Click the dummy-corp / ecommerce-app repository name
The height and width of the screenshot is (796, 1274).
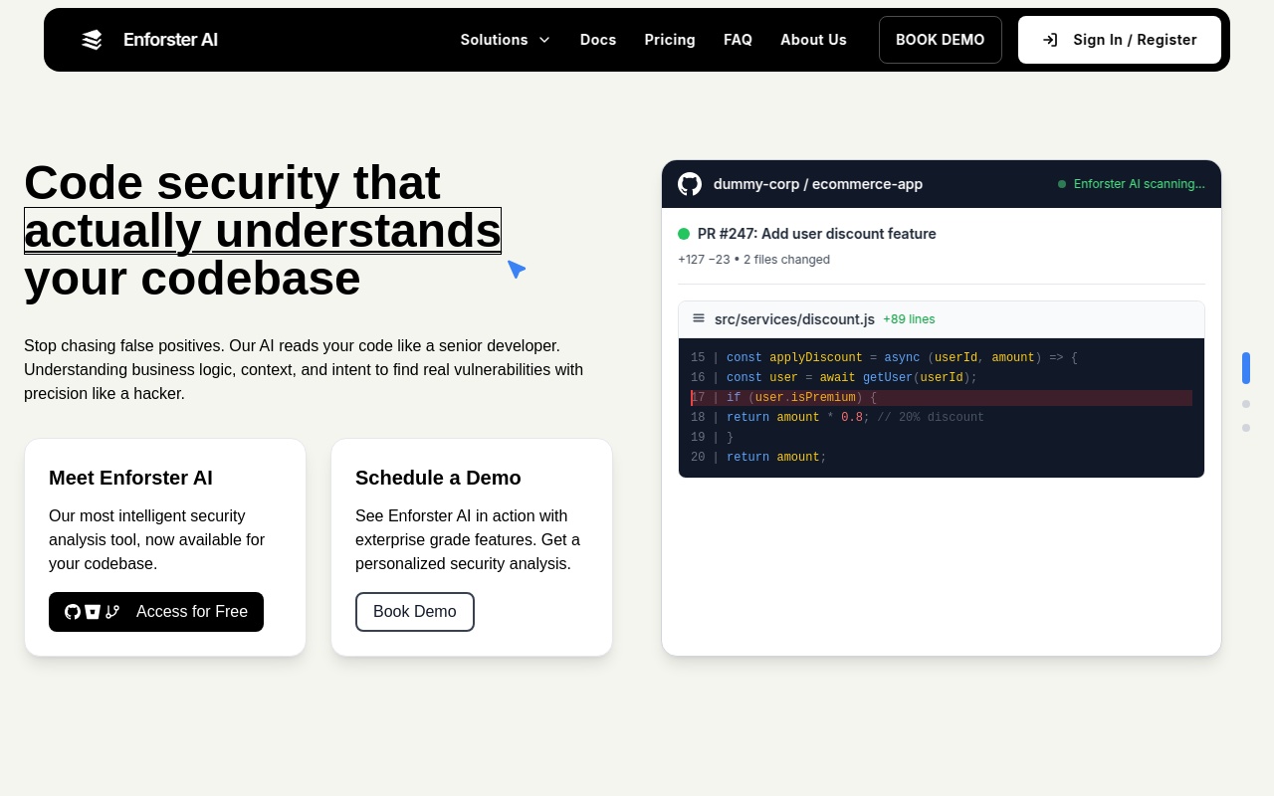tap(818, 184)
